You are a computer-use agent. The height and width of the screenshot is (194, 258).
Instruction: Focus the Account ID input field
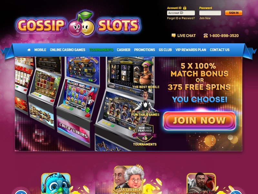181,13
